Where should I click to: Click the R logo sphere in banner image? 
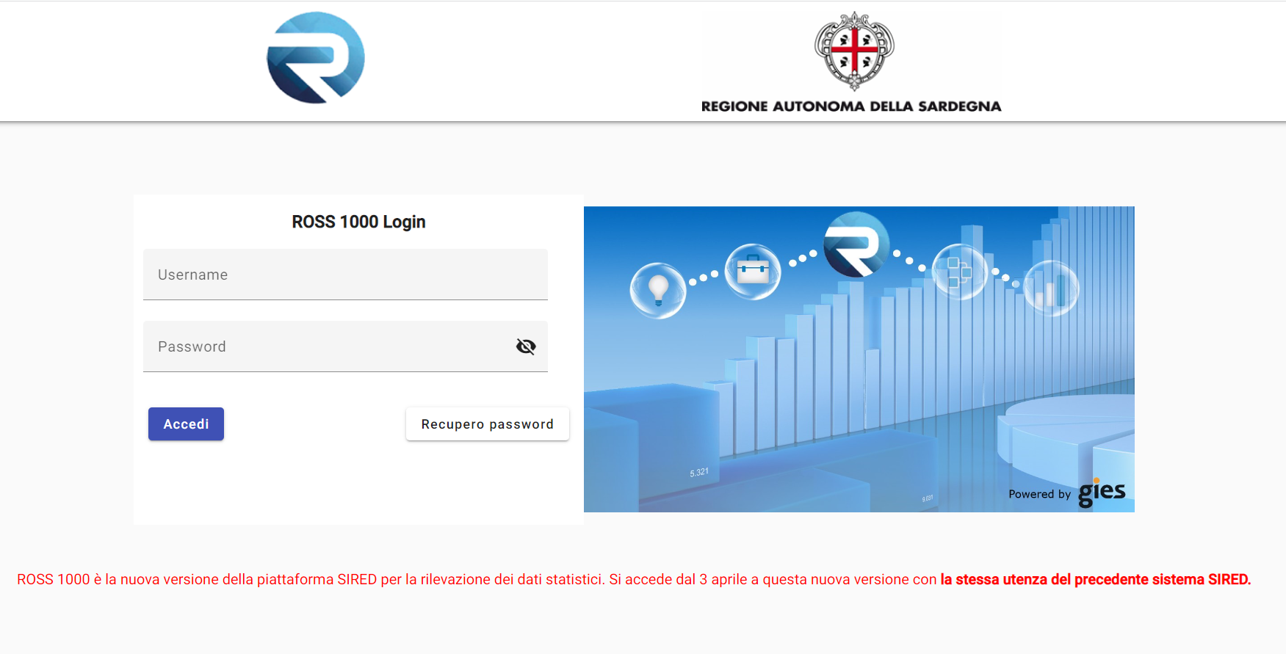pos(856,244)
